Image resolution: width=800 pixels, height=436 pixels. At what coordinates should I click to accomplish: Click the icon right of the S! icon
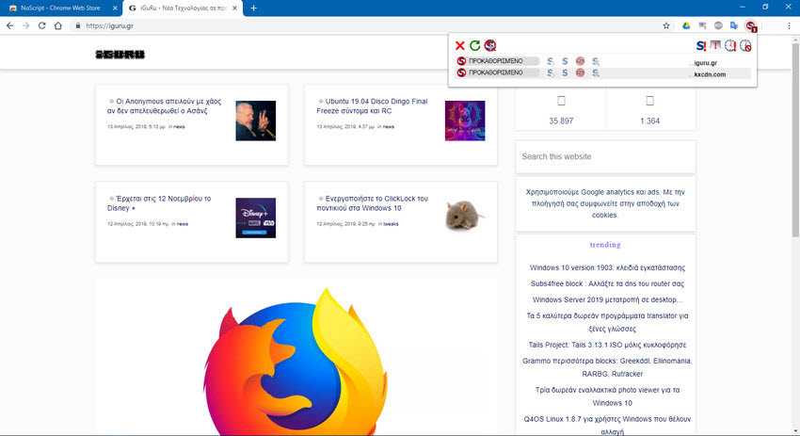click(x=715, y=45)
